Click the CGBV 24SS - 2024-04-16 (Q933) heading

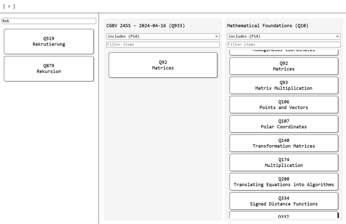point(145,26)
